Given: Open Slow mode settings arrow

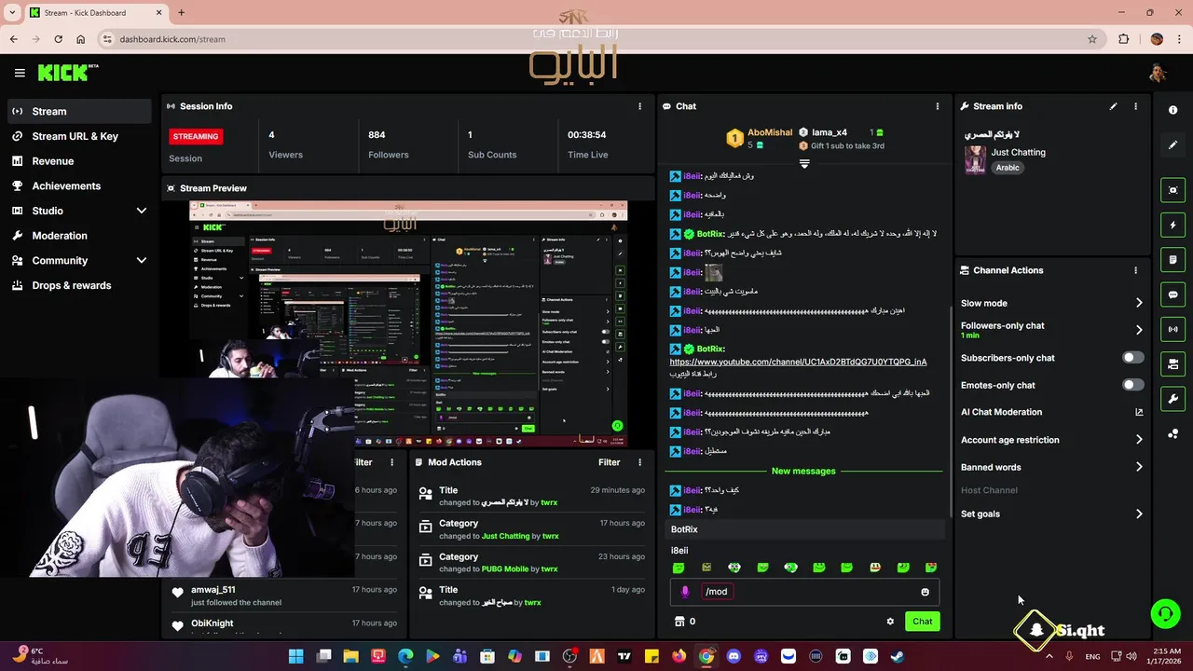Looking at the screenshot, I should click(1139, 303).
